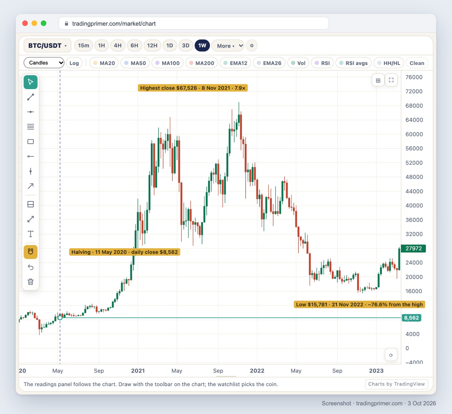
Task: Reset the chart view with circular arrow
Action: click(x=391, y=355)
